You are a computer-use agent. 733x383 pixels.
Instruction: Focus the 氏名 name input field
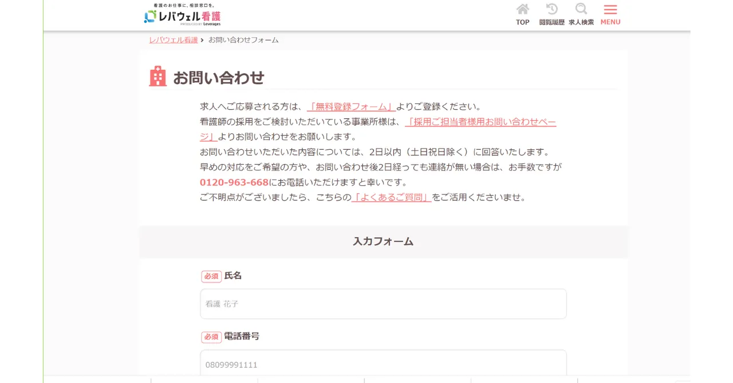(x=383, y=304)
